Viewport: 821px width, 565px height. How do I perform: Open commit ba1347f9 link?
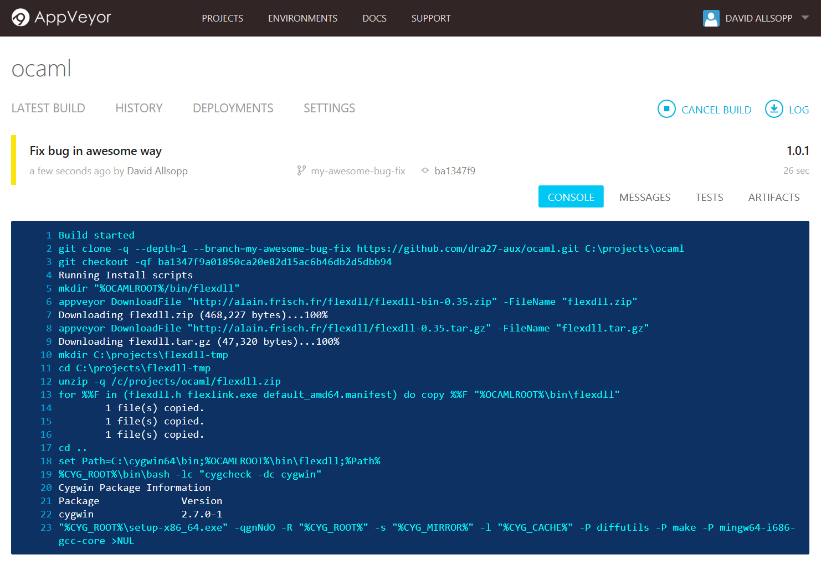[455, 171]
